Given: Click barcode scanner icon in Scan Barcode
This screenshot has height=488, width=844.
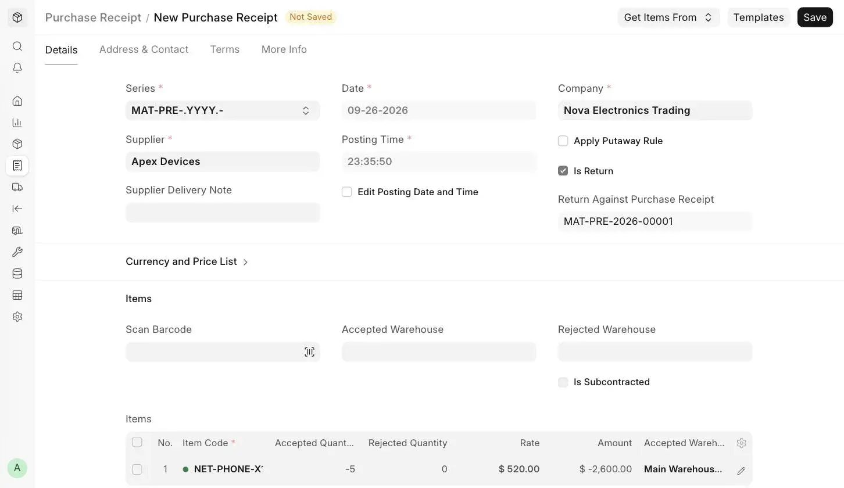Looking at the screenshot, I should [309, 352].
